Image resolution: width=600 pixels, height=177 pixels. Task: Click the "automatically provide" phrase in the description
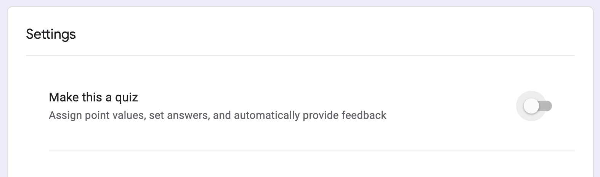(x=267, y=115)
